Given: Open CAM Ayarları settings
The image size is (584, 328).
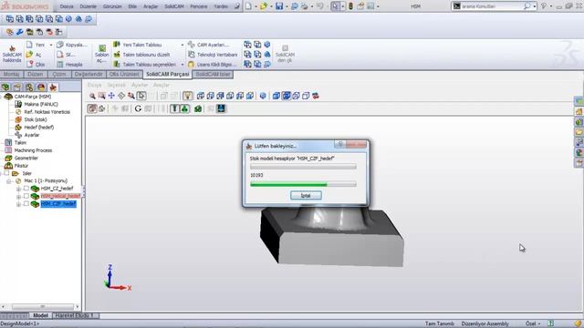Looking at the screenshot, I should [208, 45].
